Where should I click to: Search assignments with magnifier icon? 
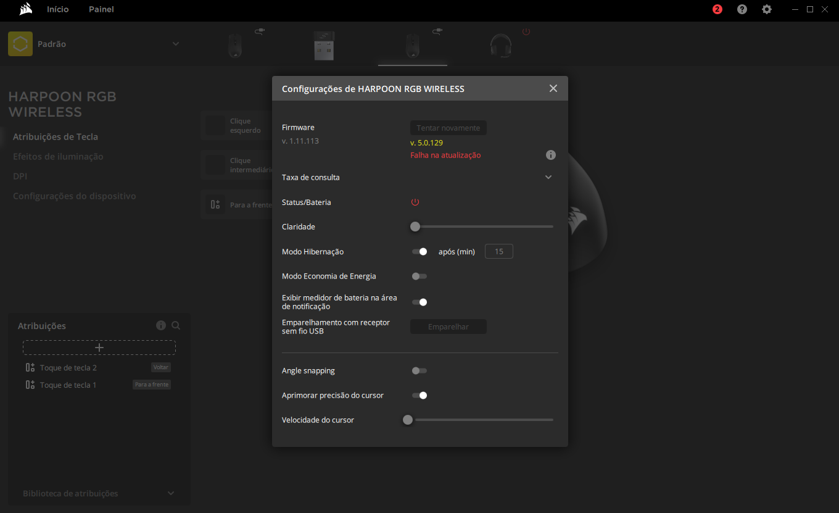pyautogui.click(x=176, y=325)
